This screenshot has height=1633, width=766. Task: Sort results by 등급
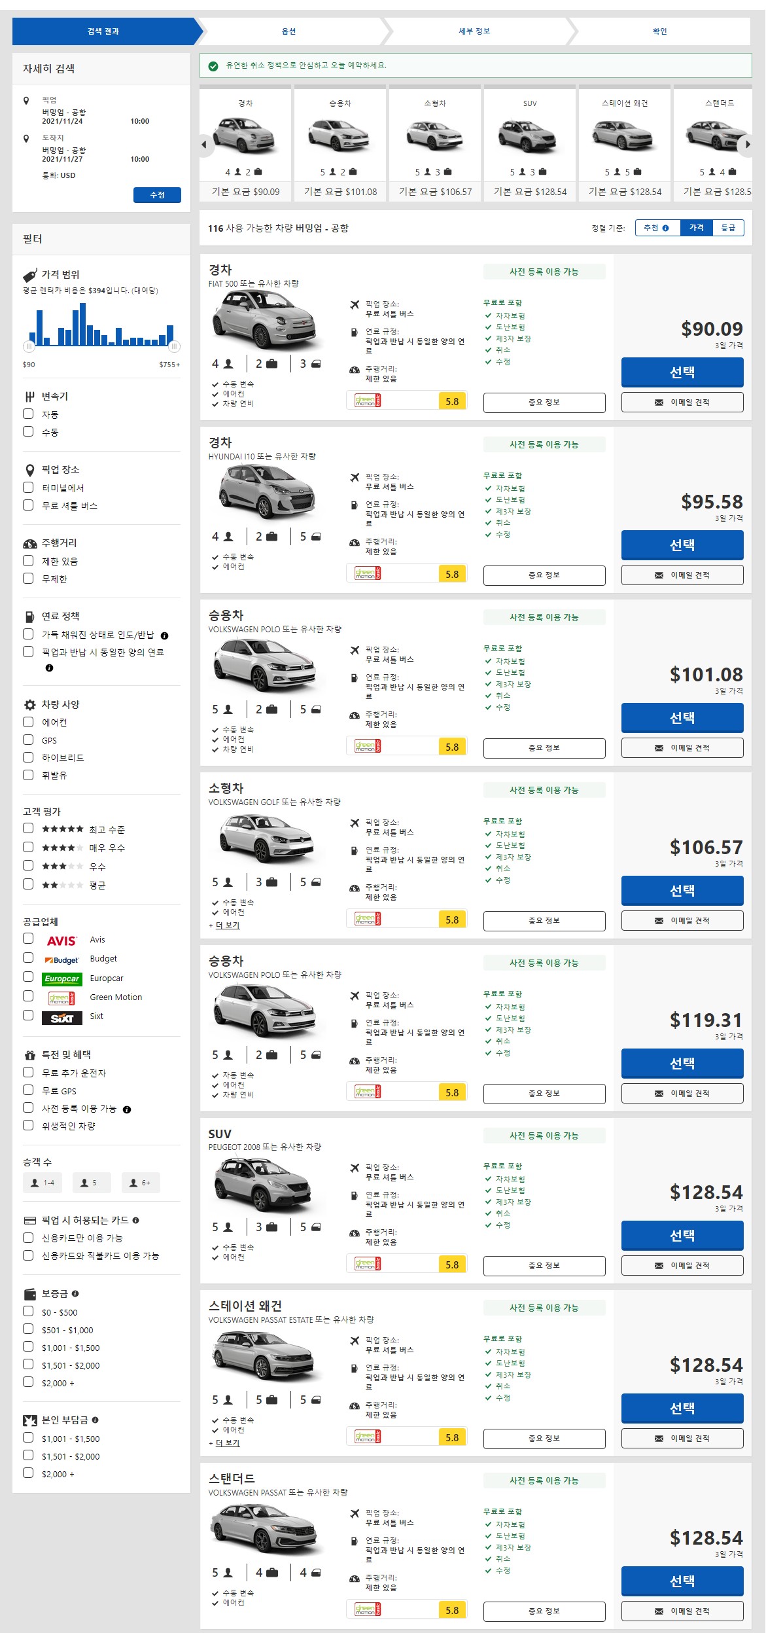[728, 228]
